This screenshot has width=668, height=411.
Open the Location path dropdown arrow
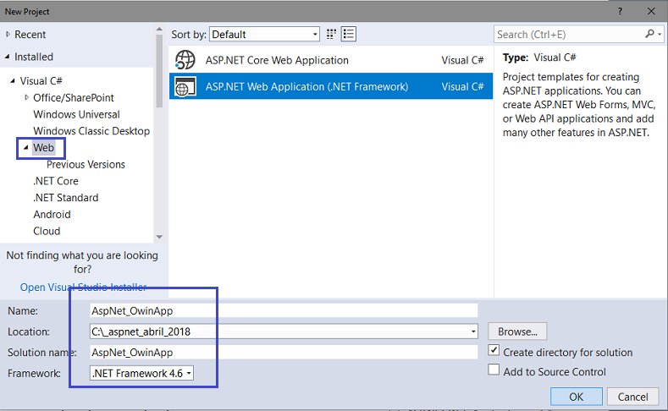(473, 332)
